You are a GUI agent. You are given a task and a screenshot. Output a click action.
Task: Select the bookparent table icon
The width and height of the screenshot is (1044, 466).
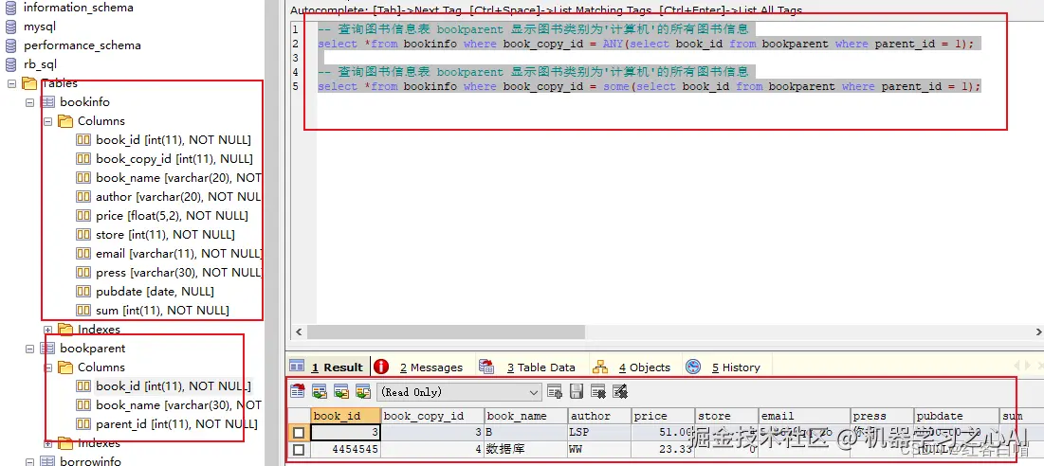tap(47, 349)
